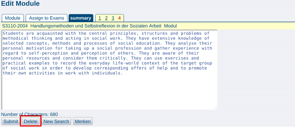Click the Edit Module heading
Image resolution: width=295 pixels, height=129 pixels.
pyautogui.click(x=20, y=4)
